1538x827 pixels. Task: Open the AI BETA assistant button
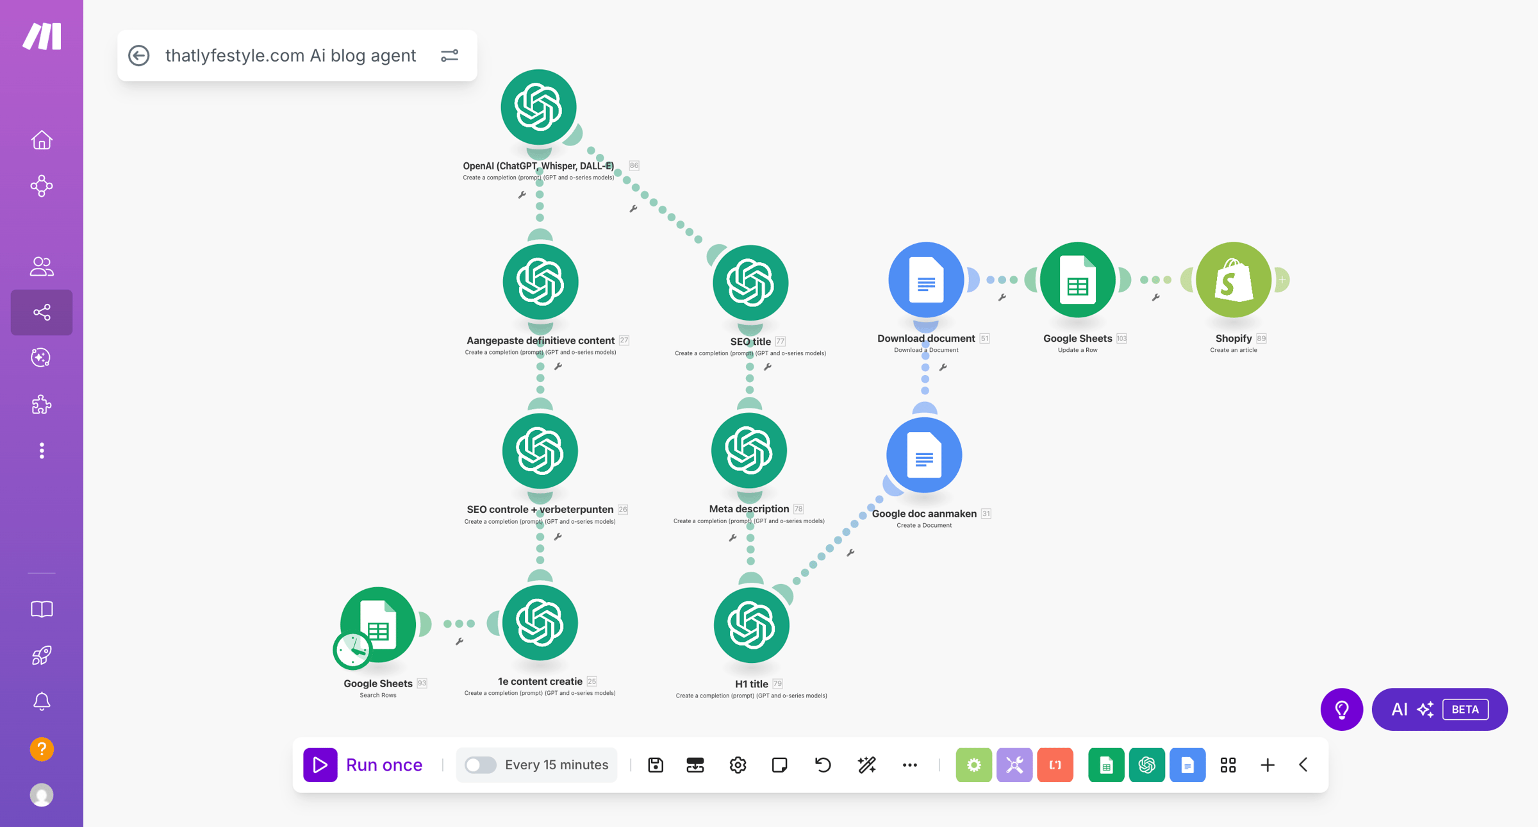(x=1439, y=709)
